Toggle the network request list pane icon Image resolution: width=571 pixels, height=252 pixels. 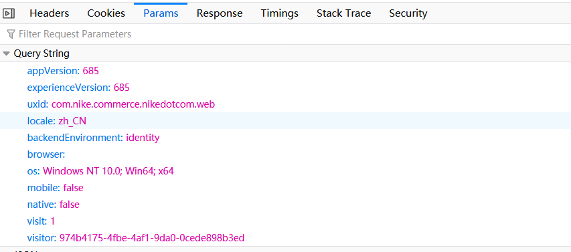tap(9, 13)
